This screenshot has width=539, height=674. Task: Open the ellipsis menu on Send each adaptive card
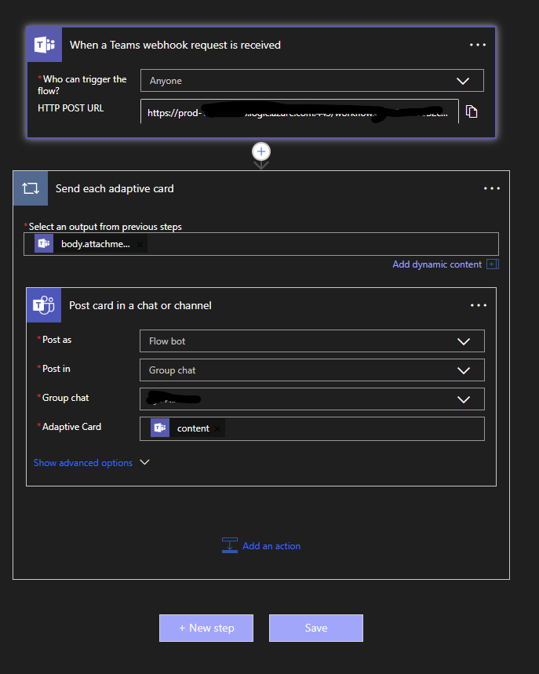492,188
